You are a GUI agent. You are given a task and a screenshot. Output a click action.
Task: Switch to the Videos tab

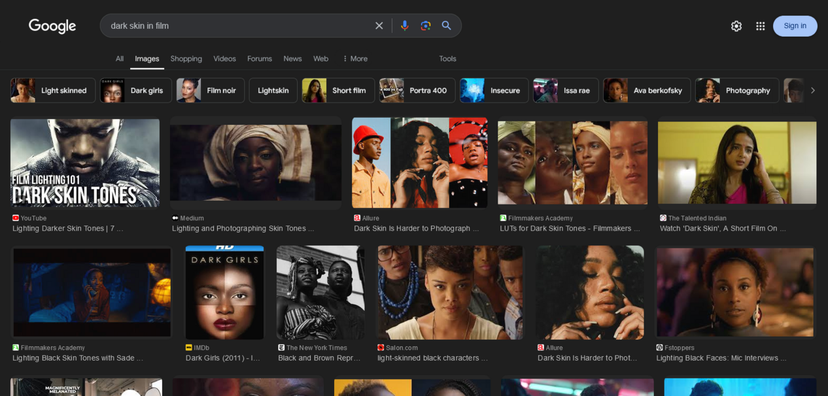click(x=224, y=59)
